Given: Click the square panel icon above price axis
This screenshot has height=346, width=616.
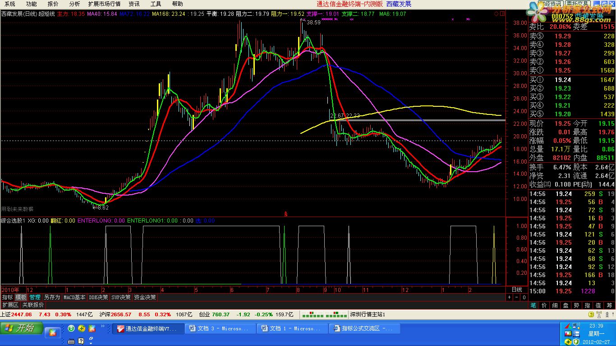Looking at the screenshot, I should click(502, 14).
